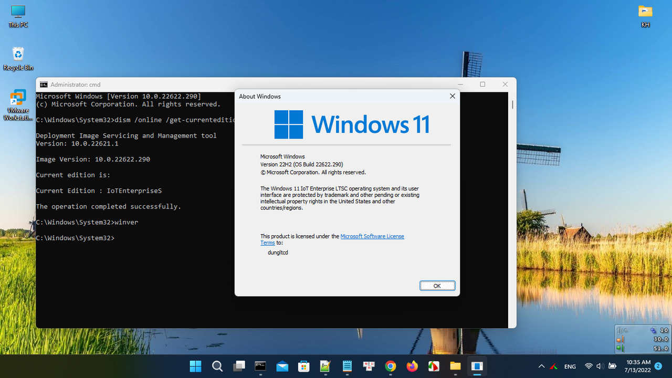This screenshot has width=672, height=378.
Task: Open the notification count badge
Action: point(658,366)
